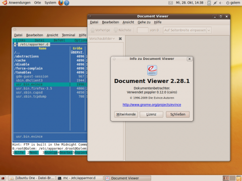Open the volume speaker indicator
242x181 pixels.
tap(221, 3)
